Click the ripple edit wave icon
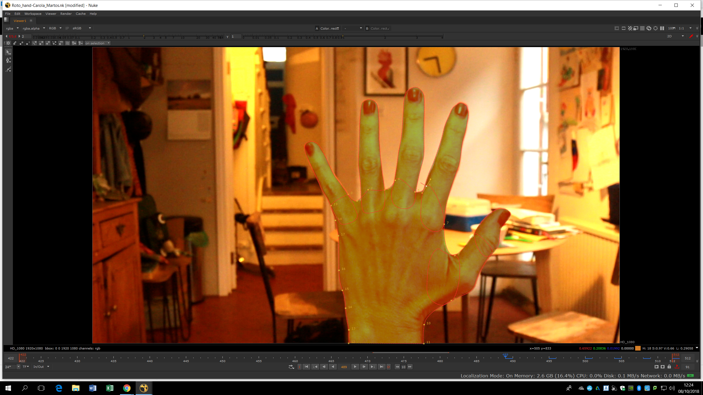 [68, 43]
